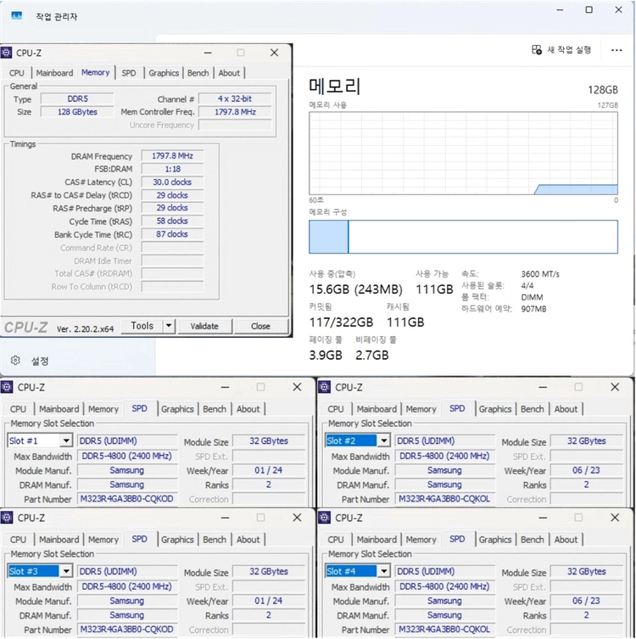Click the Close button in CPU-Z
The height and width of the screenshot is (639, 636).
(260, 326)
